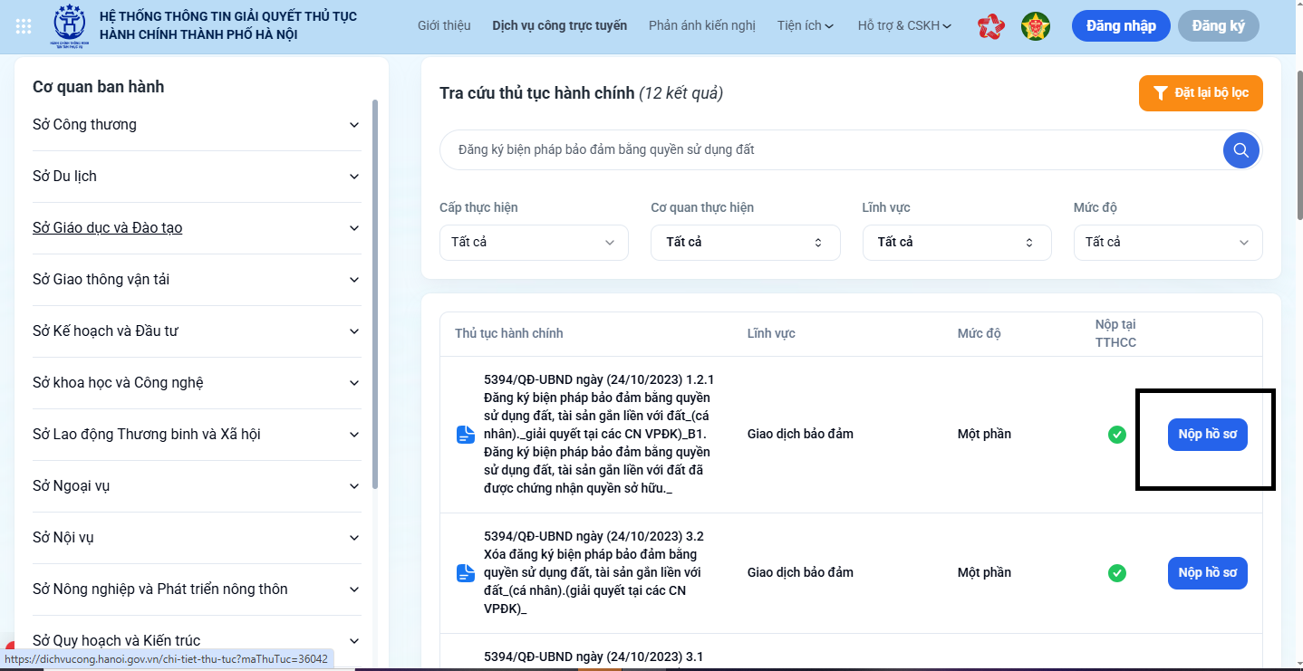Click green check mark in first row
Screen dimensions: 1303x671
click(x=1117, y=435)
